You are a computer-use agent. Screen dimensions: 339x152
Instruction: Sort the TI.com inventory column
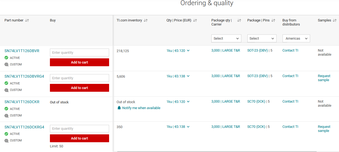pyautogui.click(x=146, y=20)
